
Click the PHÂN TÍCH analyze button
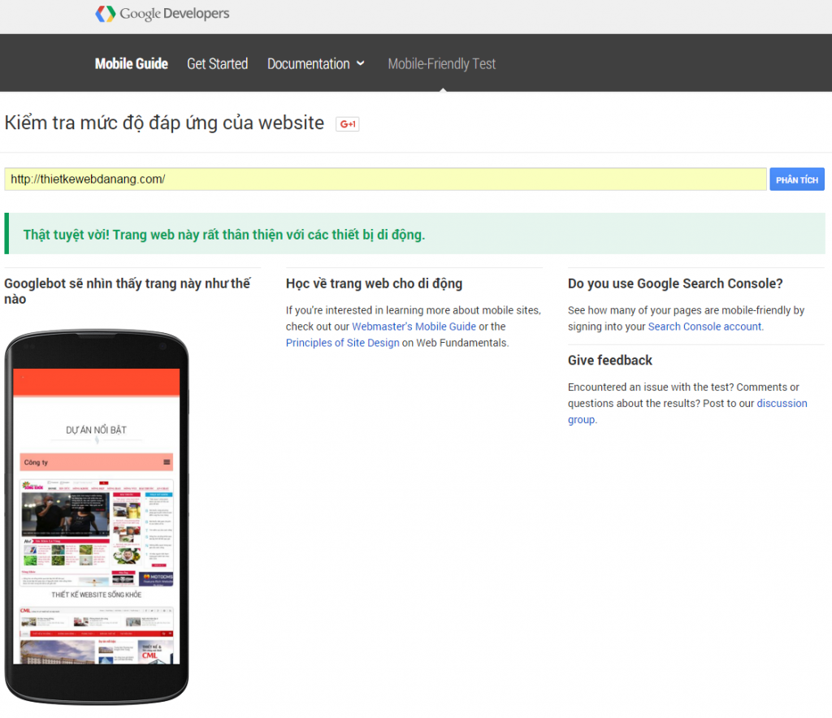tap(797, 179)
